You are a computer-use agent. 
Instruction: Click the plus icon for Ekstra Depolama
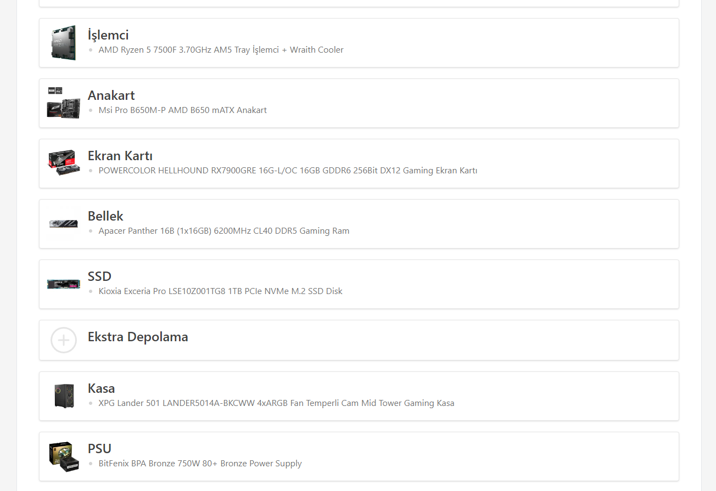pos(63,340)
